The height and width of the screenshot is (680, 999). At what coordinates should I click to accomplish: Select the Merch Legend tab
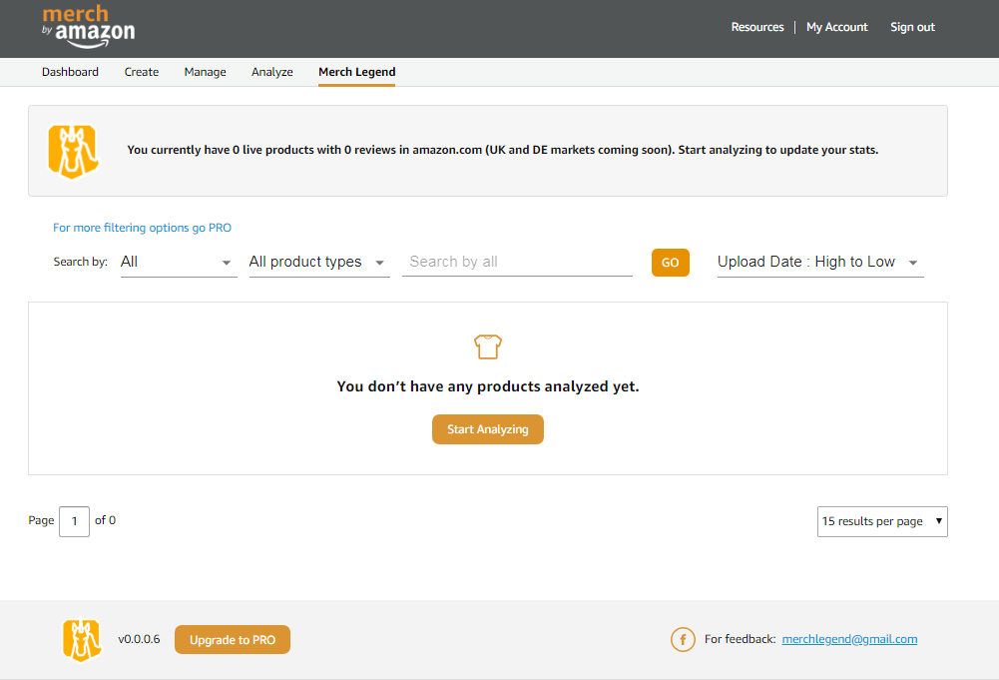357,72
